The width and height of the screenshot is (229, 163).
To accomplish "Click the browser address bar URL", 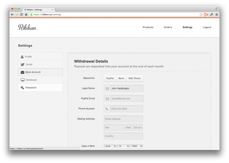I will (x=47, y=14).
